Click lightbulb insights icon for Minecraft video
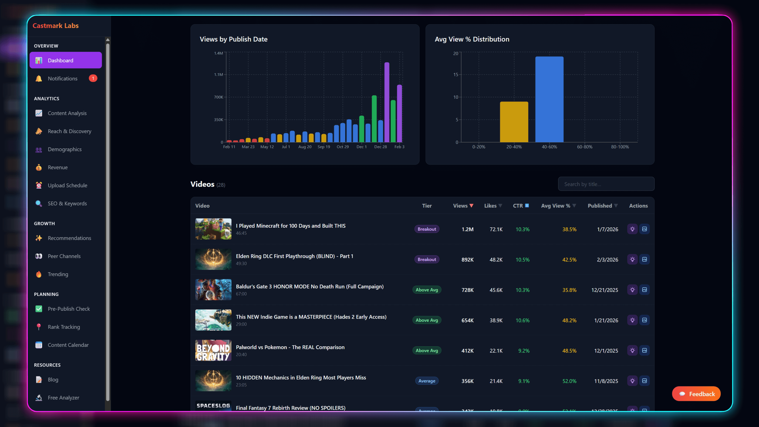Image resolution: width=759 pixels, height=427 pixels. coord(632,229)
